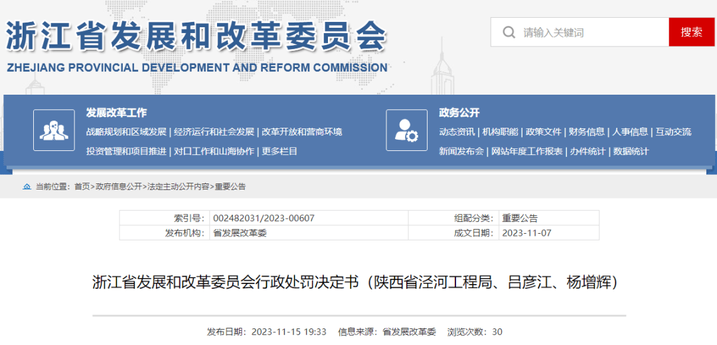Click 重要公告 at end of breadcrumb
This screenshot has height=345, width=717.
230,187
